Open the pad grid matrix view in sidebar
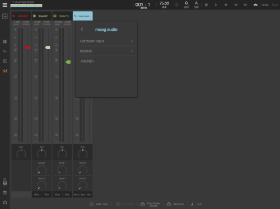 5,41
